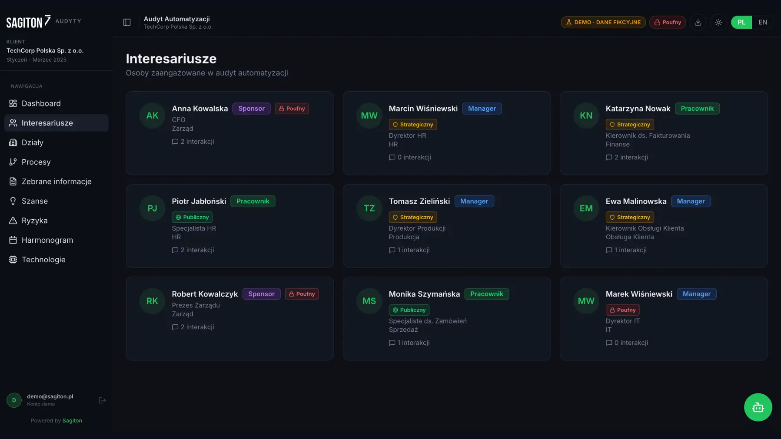Screen dimensions: 781x439
Task: Click Katarzyna Nowak's Pracownik badge
Action: (x=697, y=109)
